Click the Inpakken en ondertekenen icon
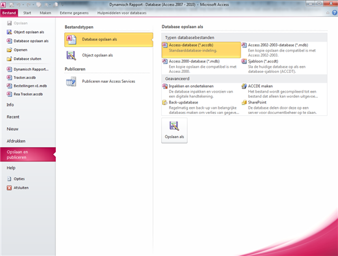338x256 pixels. [x=165, y=86]
